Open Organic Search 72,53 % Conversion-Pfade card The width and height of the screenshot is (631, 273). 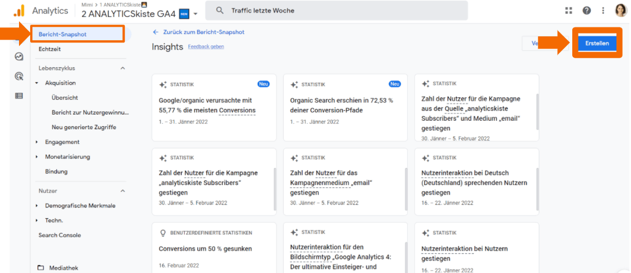tap(345, 107)
